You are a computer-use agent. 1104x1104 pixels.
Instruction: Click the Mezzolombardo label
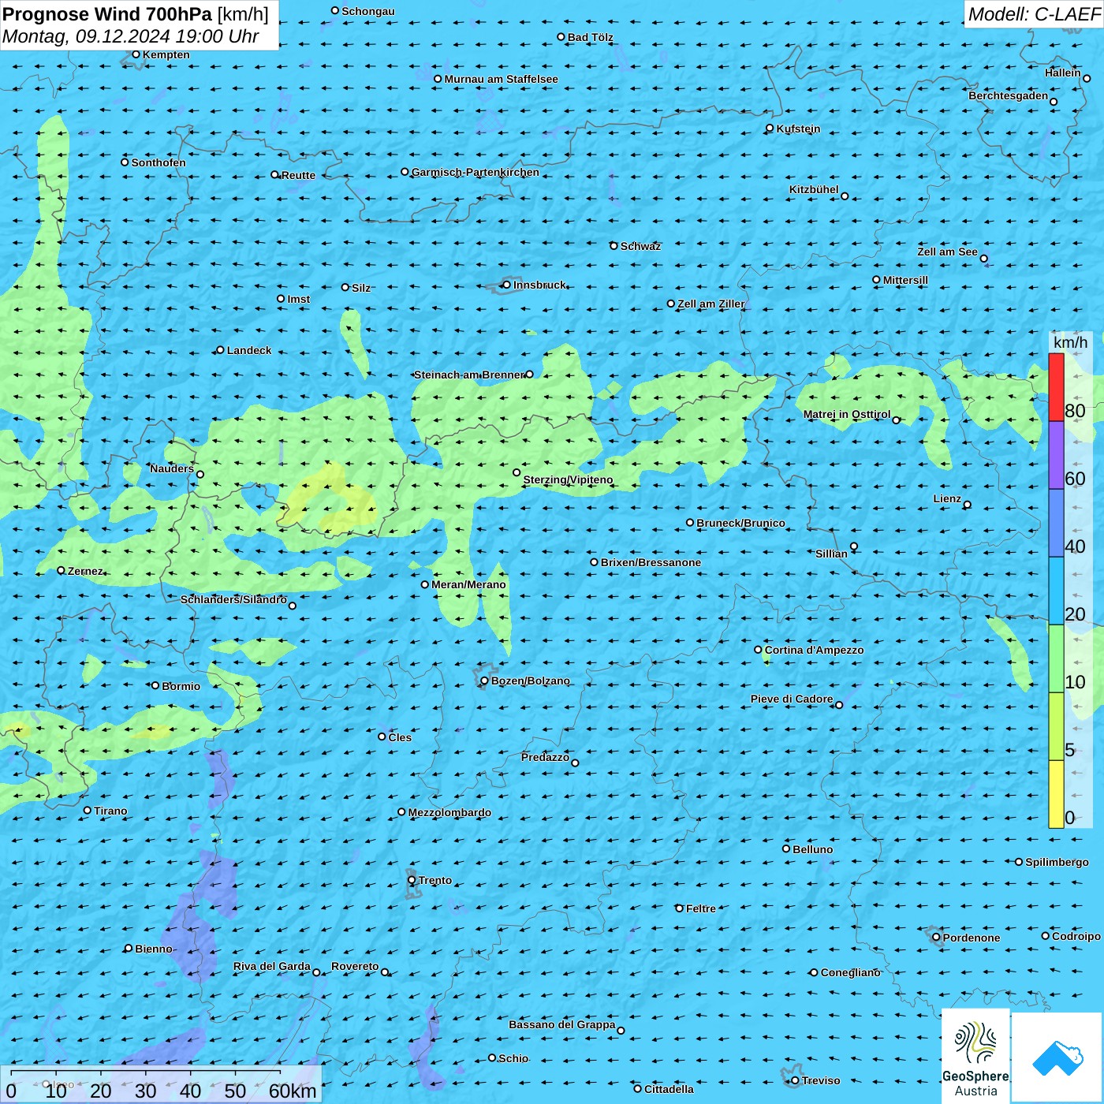(449, 812)
